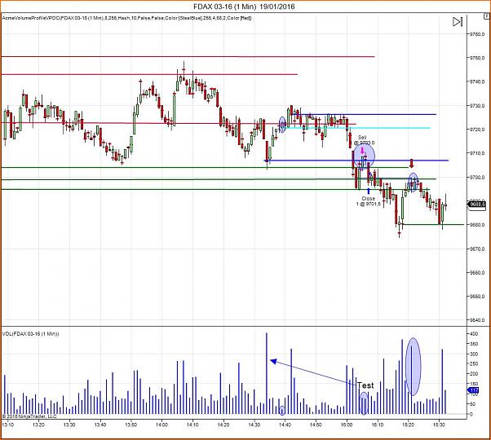Screen dimensions: 491x440
Task: Select the magenta sell arrow under Sell label
Action: [x=362, y=151]
